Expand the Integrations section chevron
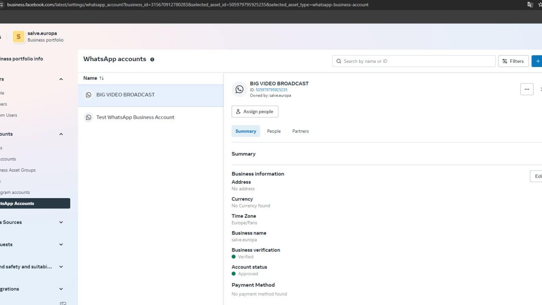 61,289
